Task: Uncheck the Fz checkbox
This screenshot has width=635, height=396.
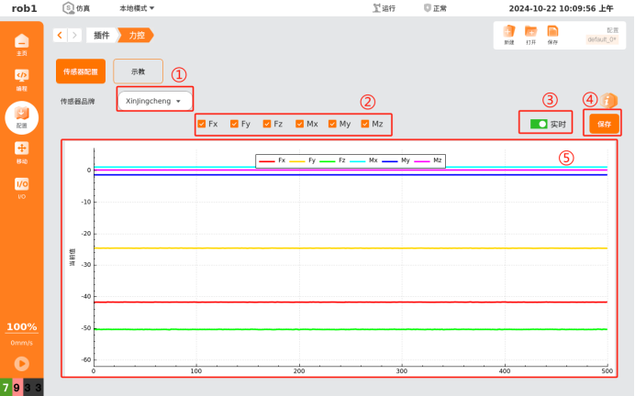Action: pyautogui.click(x=267, y=123)
